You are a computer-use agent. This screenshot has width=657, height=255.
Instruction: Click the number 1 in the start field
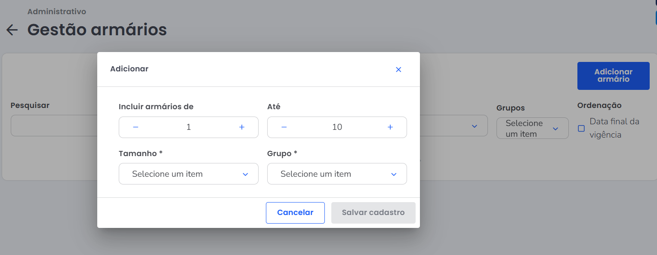188,127
